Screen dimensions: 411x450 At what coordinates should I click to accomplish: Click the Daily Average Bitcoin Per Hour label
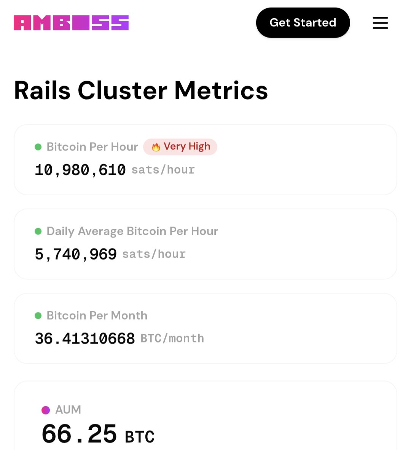point(132,231)
